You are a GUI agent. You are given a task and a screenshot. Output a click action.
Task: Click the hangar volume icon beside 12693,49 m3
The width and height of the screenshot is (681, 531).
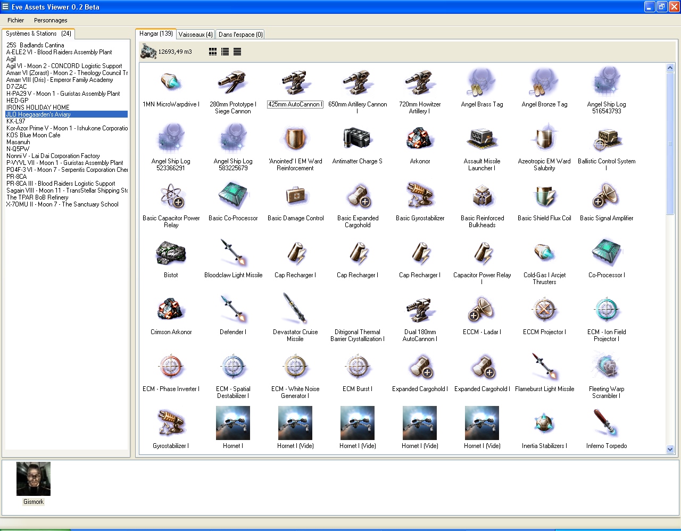pos(148,51)
